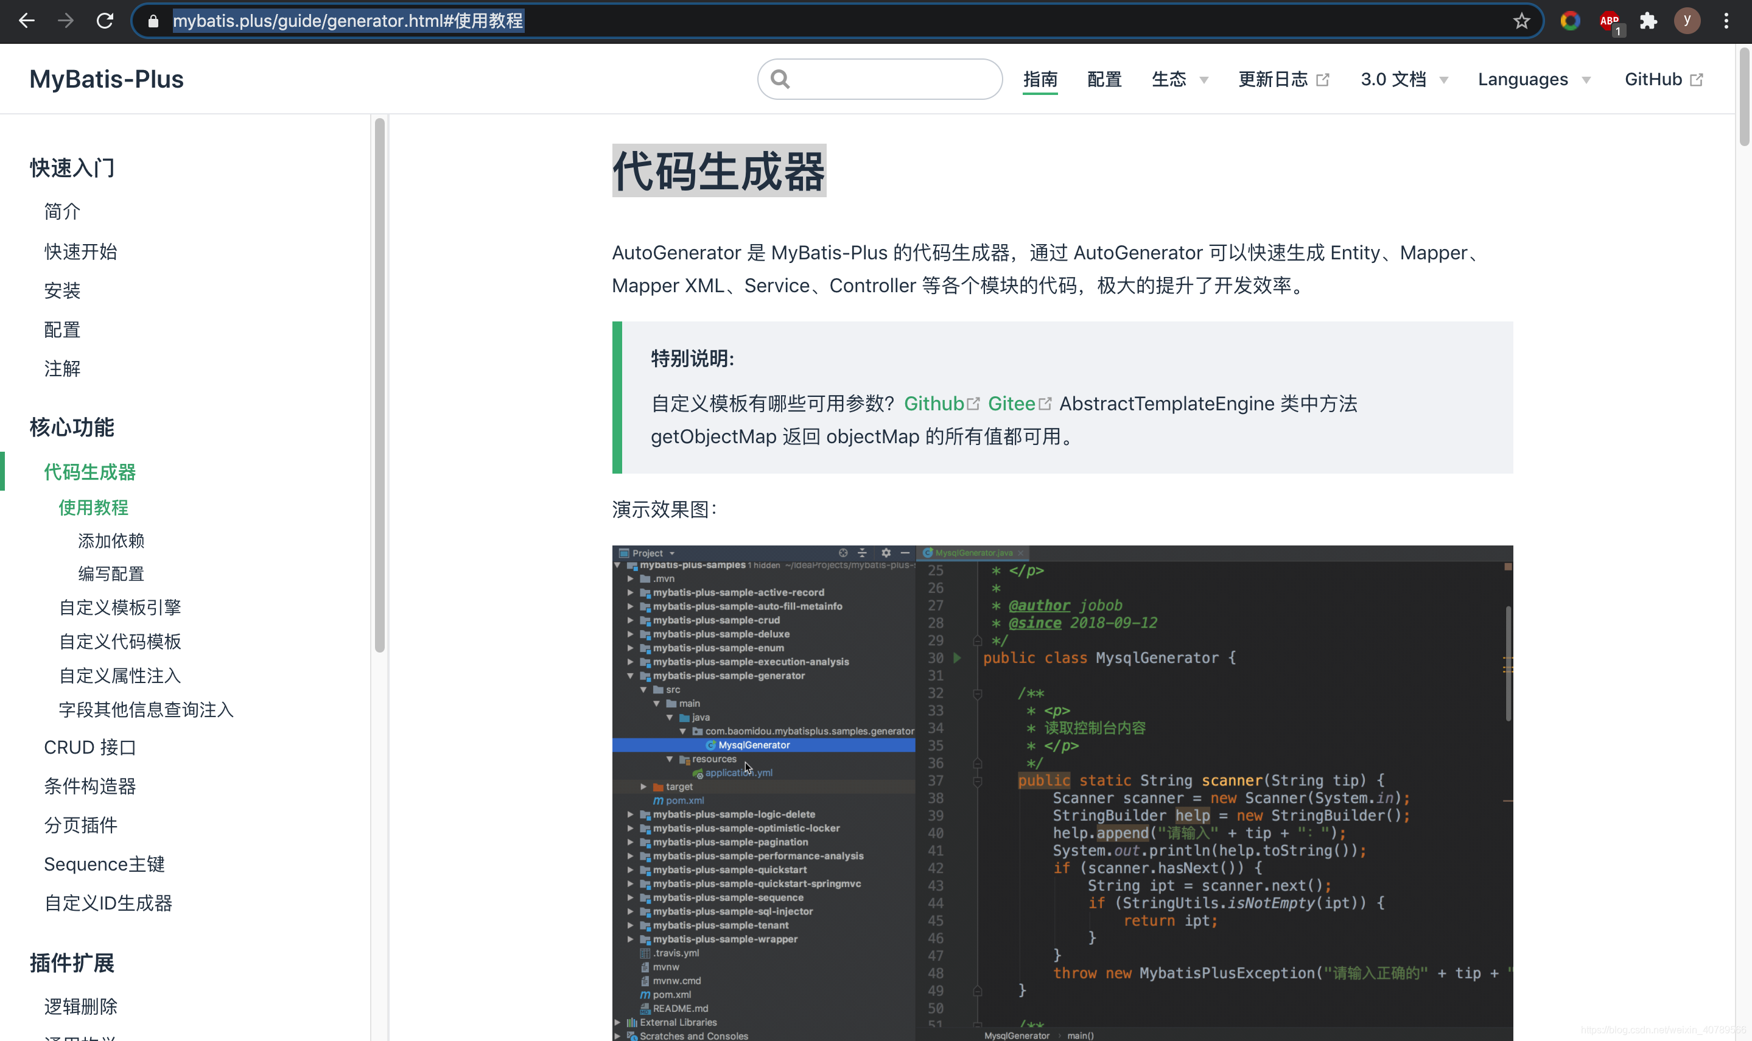1752x1041 pixels.
Task: Go to 添加依赖 sidebar section
Action: click(111, 540)
